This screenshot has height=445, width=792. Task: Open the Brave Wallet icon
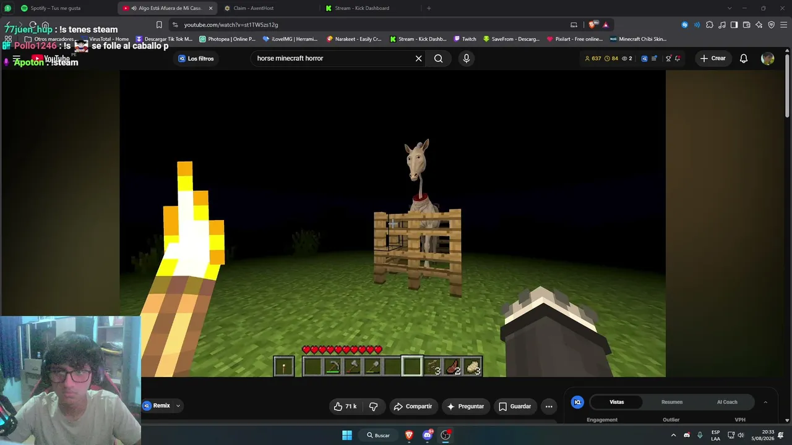[x=747, y=25]
